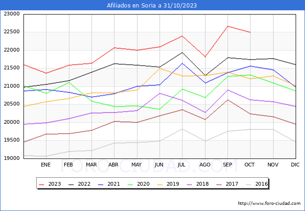Click the 2018 purple line peak at SEP
The width and height of the screenshot is (305, 211).
[x=228, y=90]
